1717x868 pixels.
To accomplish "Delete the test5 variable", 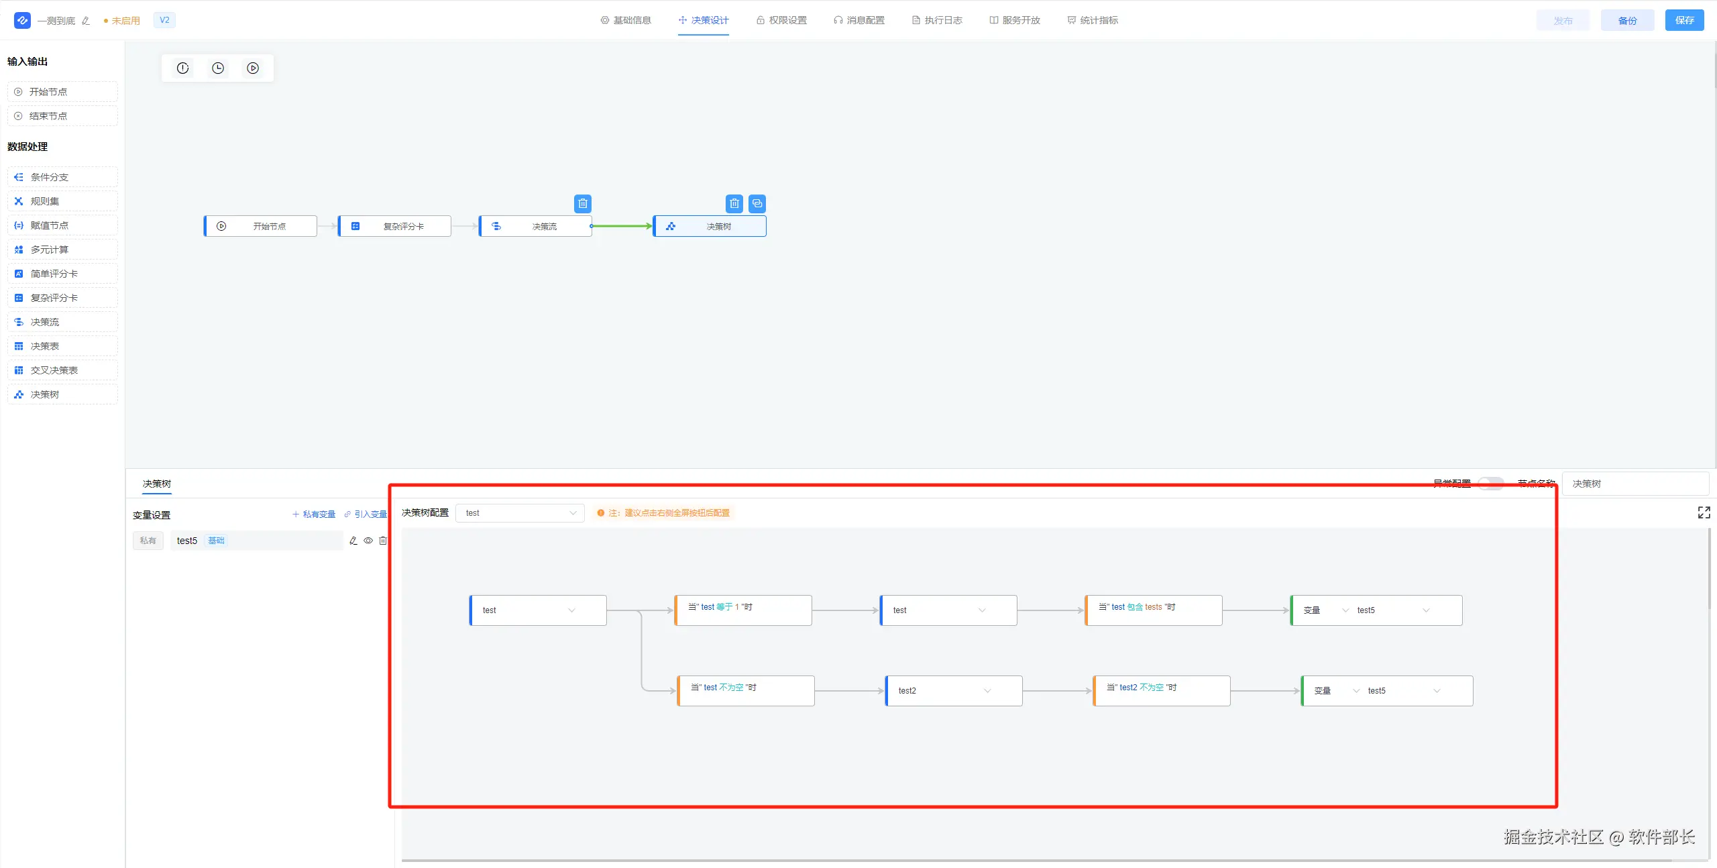I will [383, 541].
